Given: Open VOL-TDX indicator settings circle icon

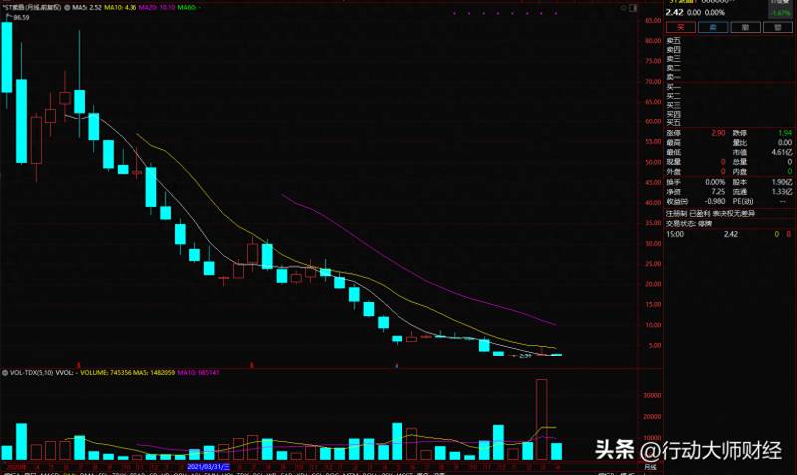Looking at the screenshot, I should [5, 372].
